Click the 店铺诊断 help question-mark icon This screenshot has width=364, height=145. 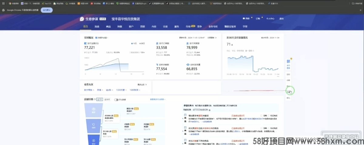pos(95,99)
